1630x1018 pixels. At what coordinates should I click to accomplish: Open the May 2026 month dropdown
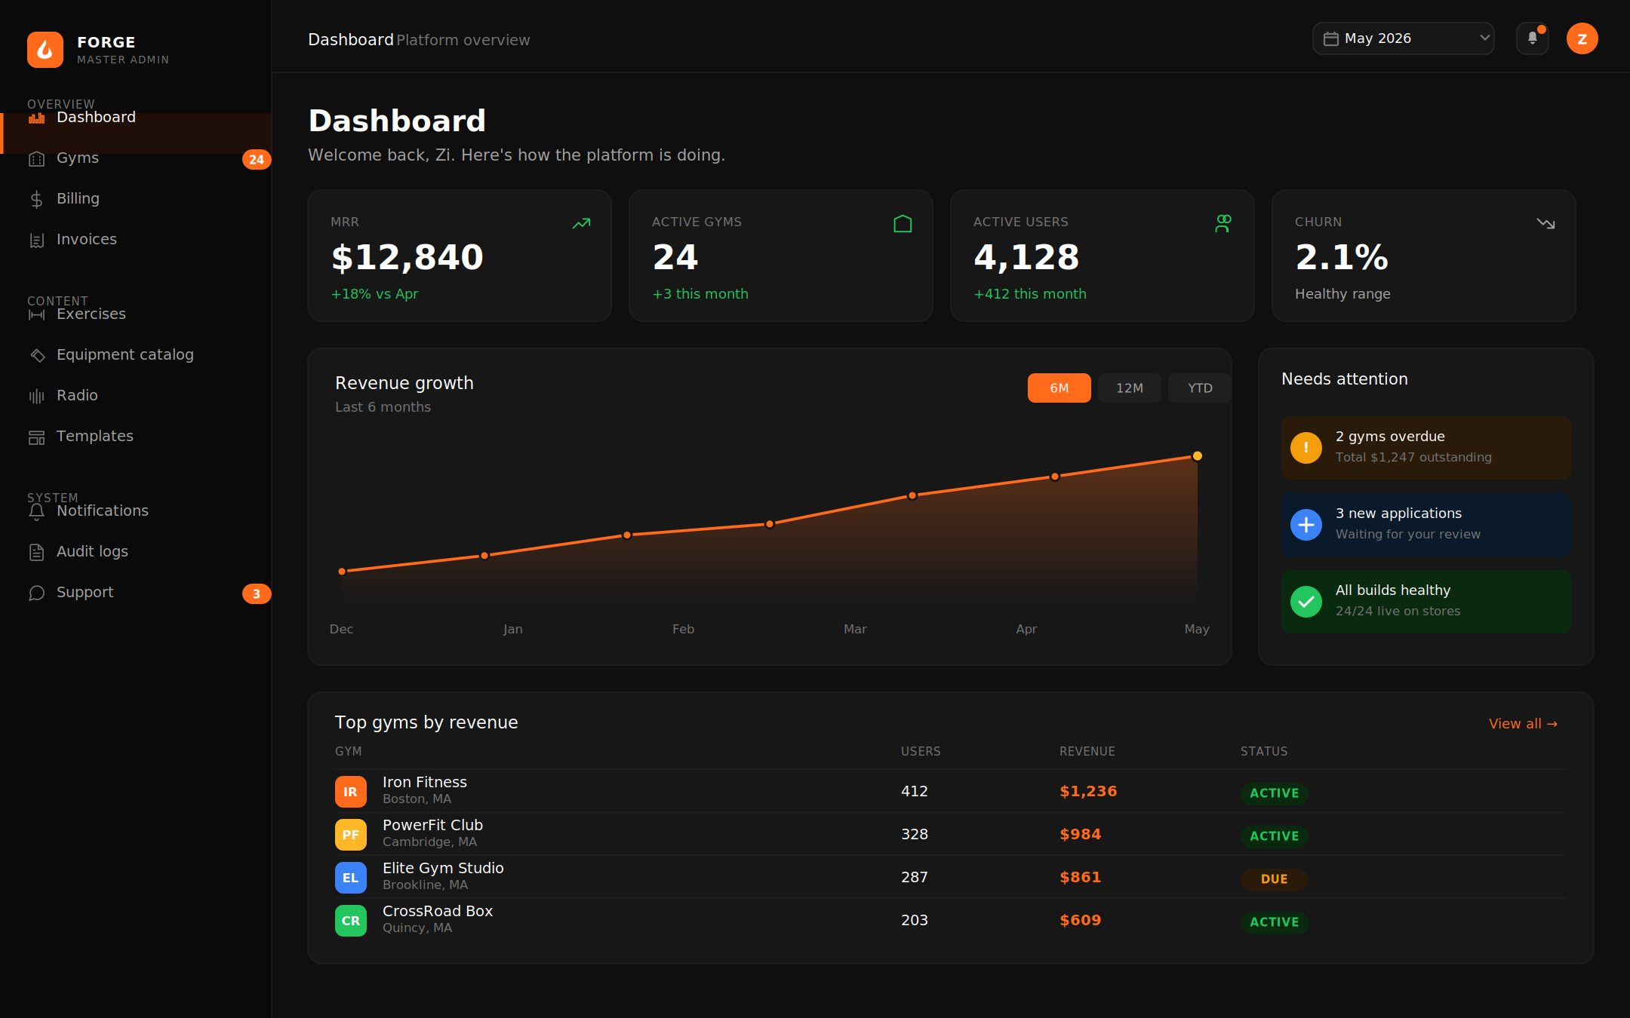point(1404,38)
